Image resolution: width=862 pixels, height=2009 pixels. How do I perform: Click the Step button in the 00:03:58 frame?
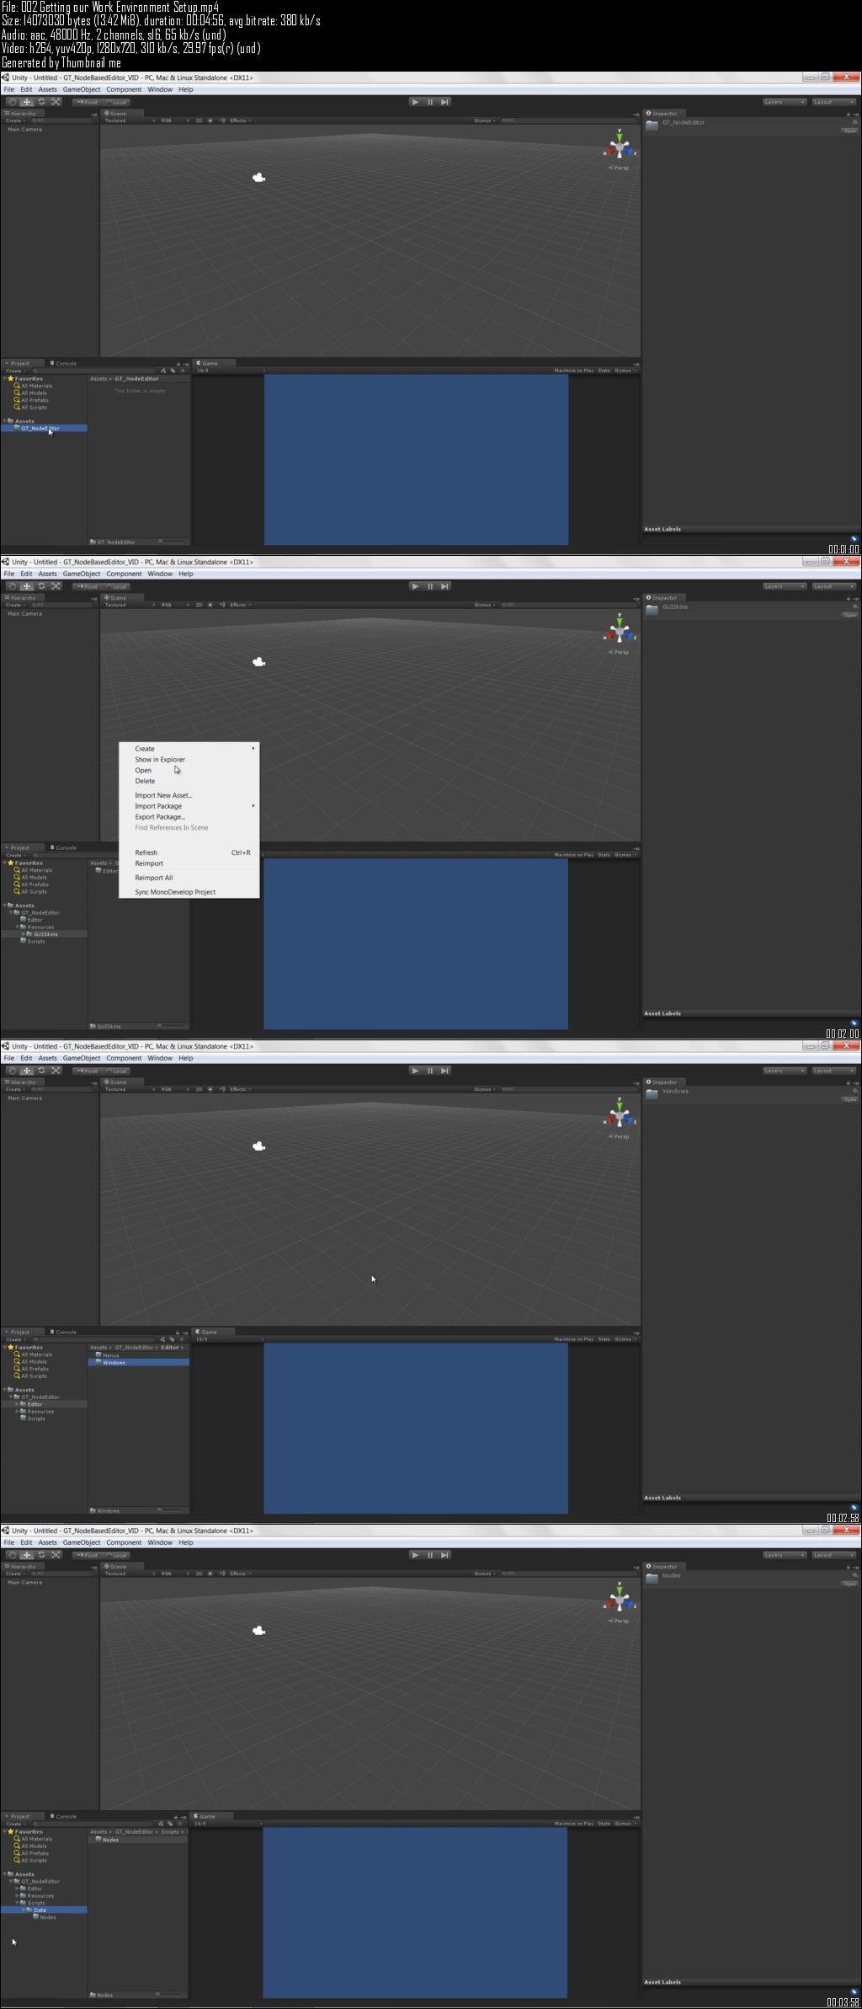pyautogui.click(x=444, y=1555)
